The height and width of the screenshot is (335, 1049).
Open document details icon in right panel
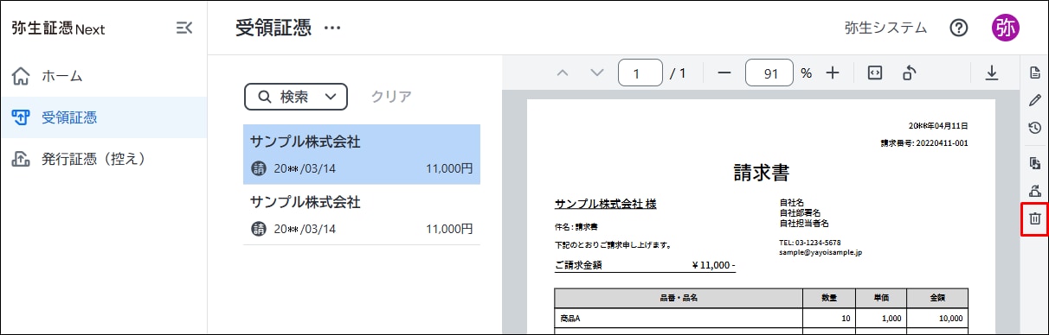tap(1034, 72)
